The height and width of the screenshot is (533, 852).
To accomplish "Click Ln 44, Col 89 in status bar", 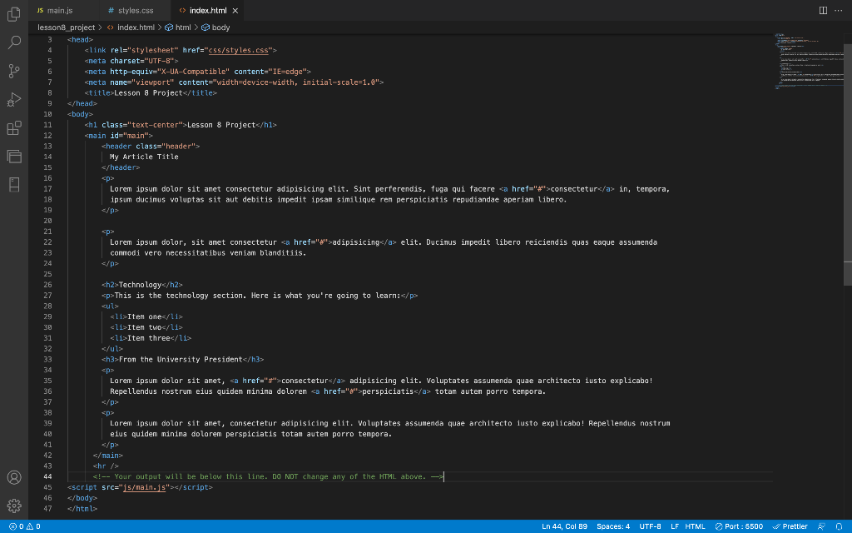I will click(565, 526).
